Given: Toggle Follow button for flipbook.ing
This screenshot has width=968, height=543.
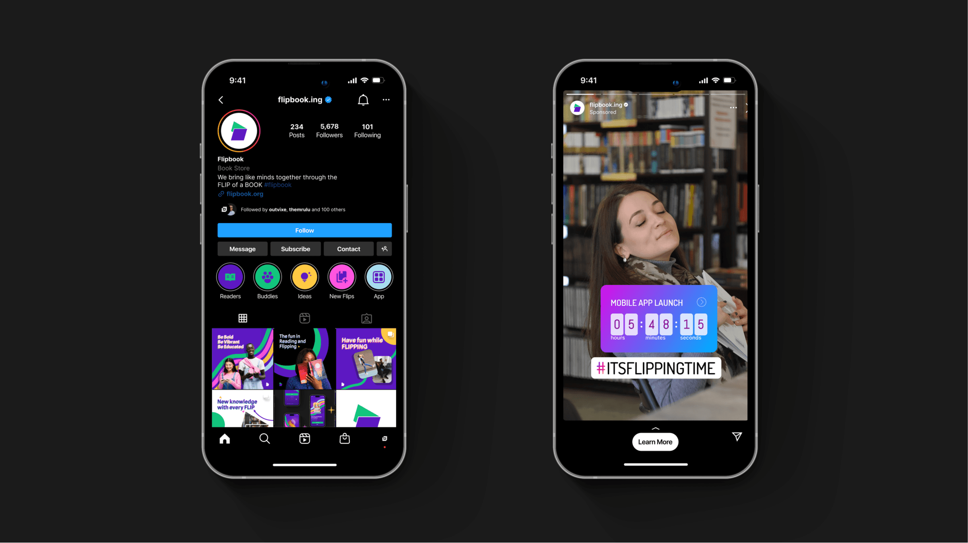Looking at the screenshot, I should pos(304,229).
